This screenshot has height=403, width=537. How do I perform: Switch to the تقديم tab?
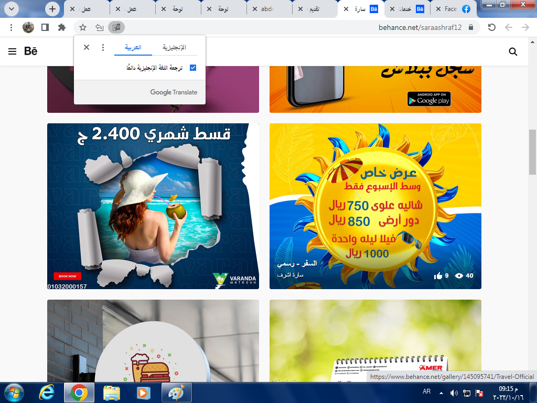tap(315, 9)
